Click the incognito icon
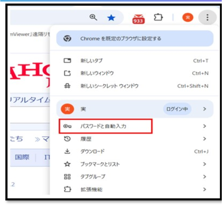Image resolution: width=222 pixels, height=205 pixels. (67, 86)
